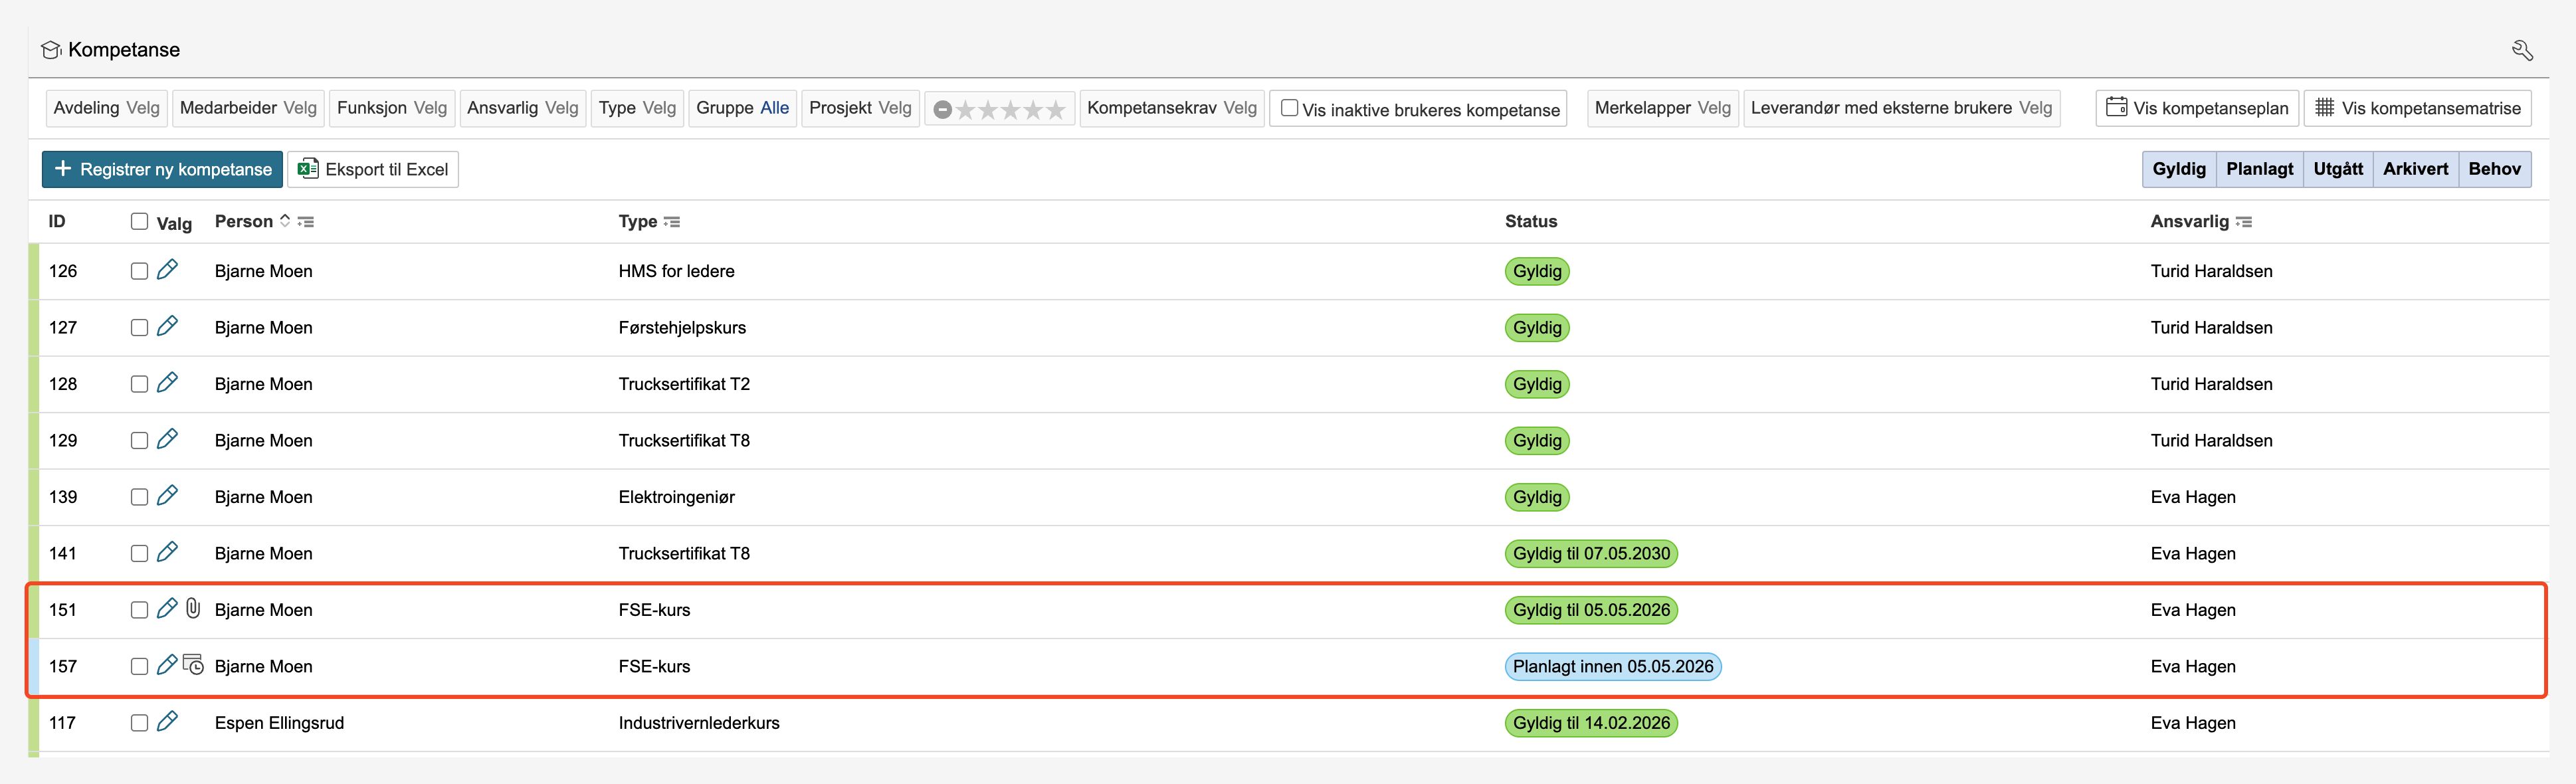Open the Avdeling filter dropdown
The image size is (2576, 784).
[x=106, y=108]
